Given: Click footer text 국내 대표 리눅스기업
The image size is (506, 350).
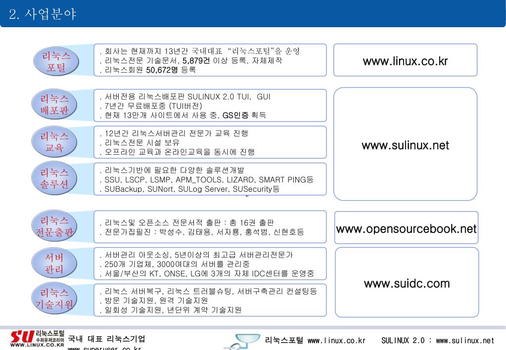Looking at the screenshot, I should (x=106, y=339).
